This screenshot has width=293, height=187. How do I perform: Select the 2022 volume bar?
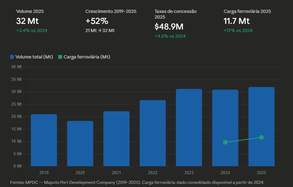pyautogui.click(x=152, y=133)
